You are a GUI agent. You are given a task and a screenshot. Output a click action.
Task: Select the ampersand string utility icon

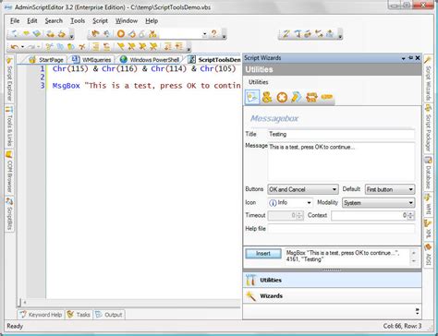267,97
